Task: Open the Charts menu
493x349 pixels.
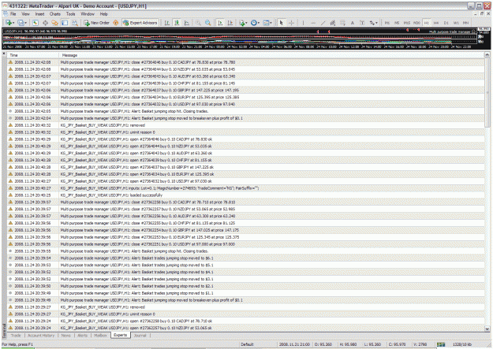Action: pyautogui.click(x=55, y=14)
